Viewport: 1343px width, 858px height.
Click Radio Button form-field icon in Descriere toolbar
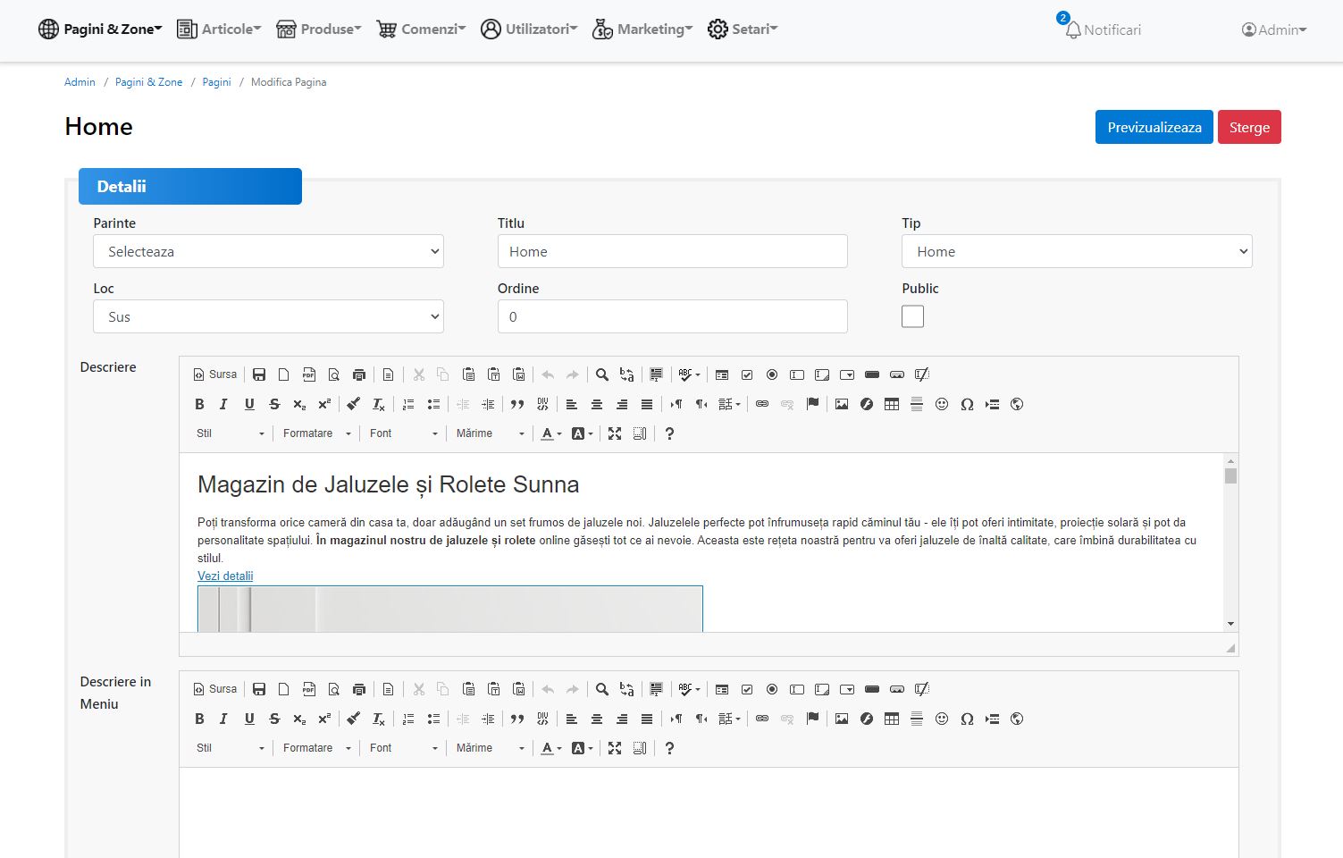pos(772,374)
